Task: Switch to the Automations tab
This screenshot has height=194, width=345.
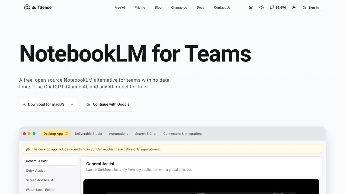Action: 119,134
